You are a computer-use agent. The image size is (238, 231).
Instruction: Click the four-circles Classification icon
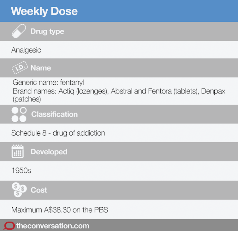pyautogui.click(x=19, y=114)
